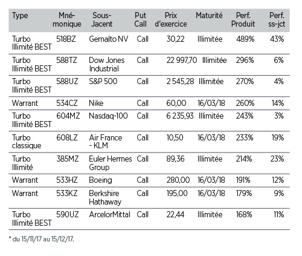Click the Sous-Jacent column header
The image size is (302, 256).
click(102, 19)
